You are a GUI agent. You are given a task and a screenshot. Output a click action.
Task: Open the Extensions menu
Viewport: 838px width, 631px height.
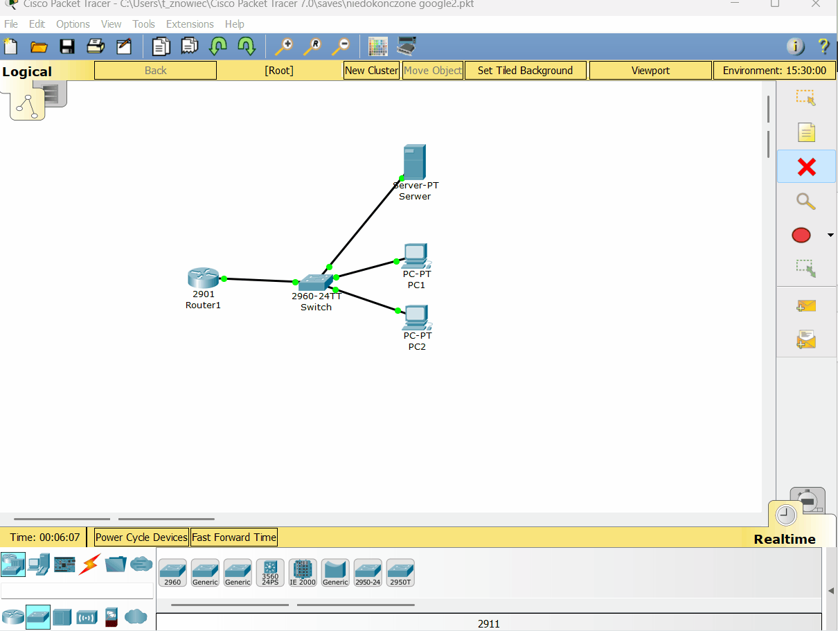pos(190,24)
